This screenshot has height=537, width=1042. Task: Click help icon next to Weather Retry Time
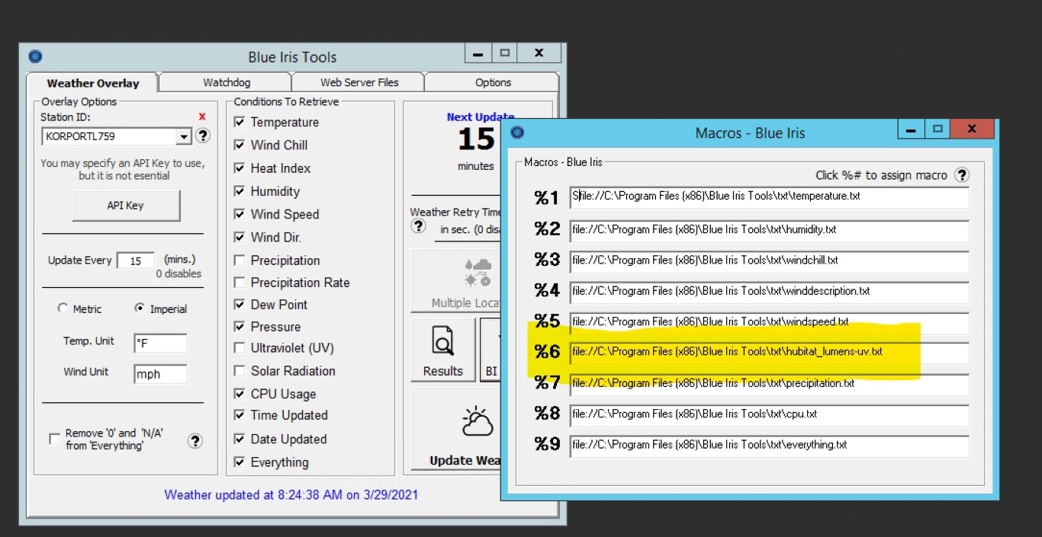pyautogui.click(x=418, y=226)
